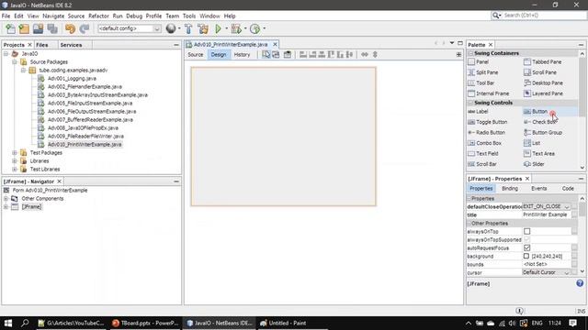Click the Preview Design icon
The image size is (588, 330).
288,55
